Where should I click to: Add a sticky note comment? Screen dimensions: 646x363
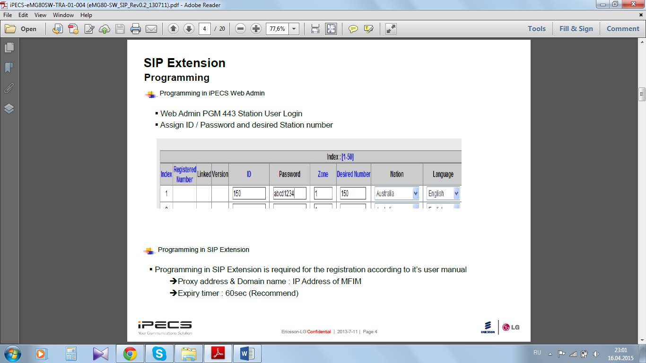353,29
